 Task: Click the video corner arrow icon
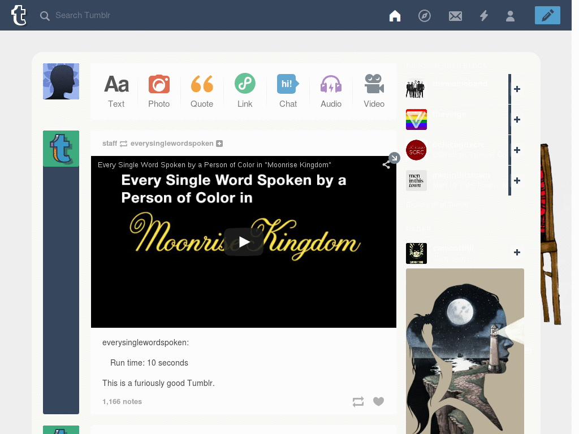click(x=394, y=158)
